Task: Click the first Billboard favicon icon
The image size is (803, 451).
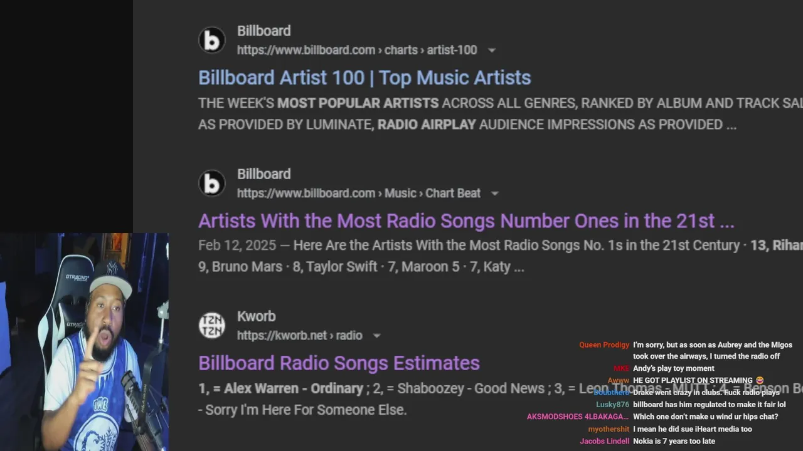Action: pos(212,40)
